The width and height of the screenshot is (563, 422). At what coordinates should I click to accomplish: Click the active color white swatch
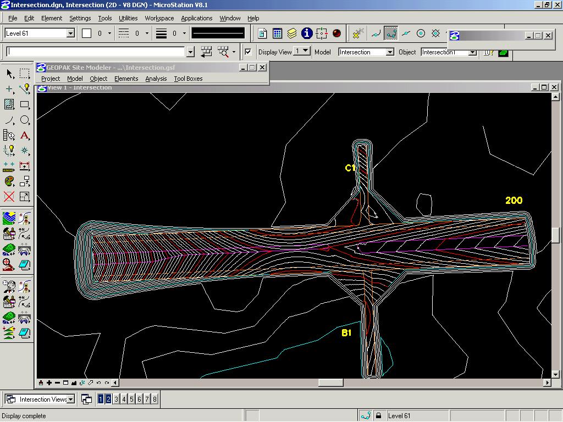pyautogui.click(x=86, y=34)
